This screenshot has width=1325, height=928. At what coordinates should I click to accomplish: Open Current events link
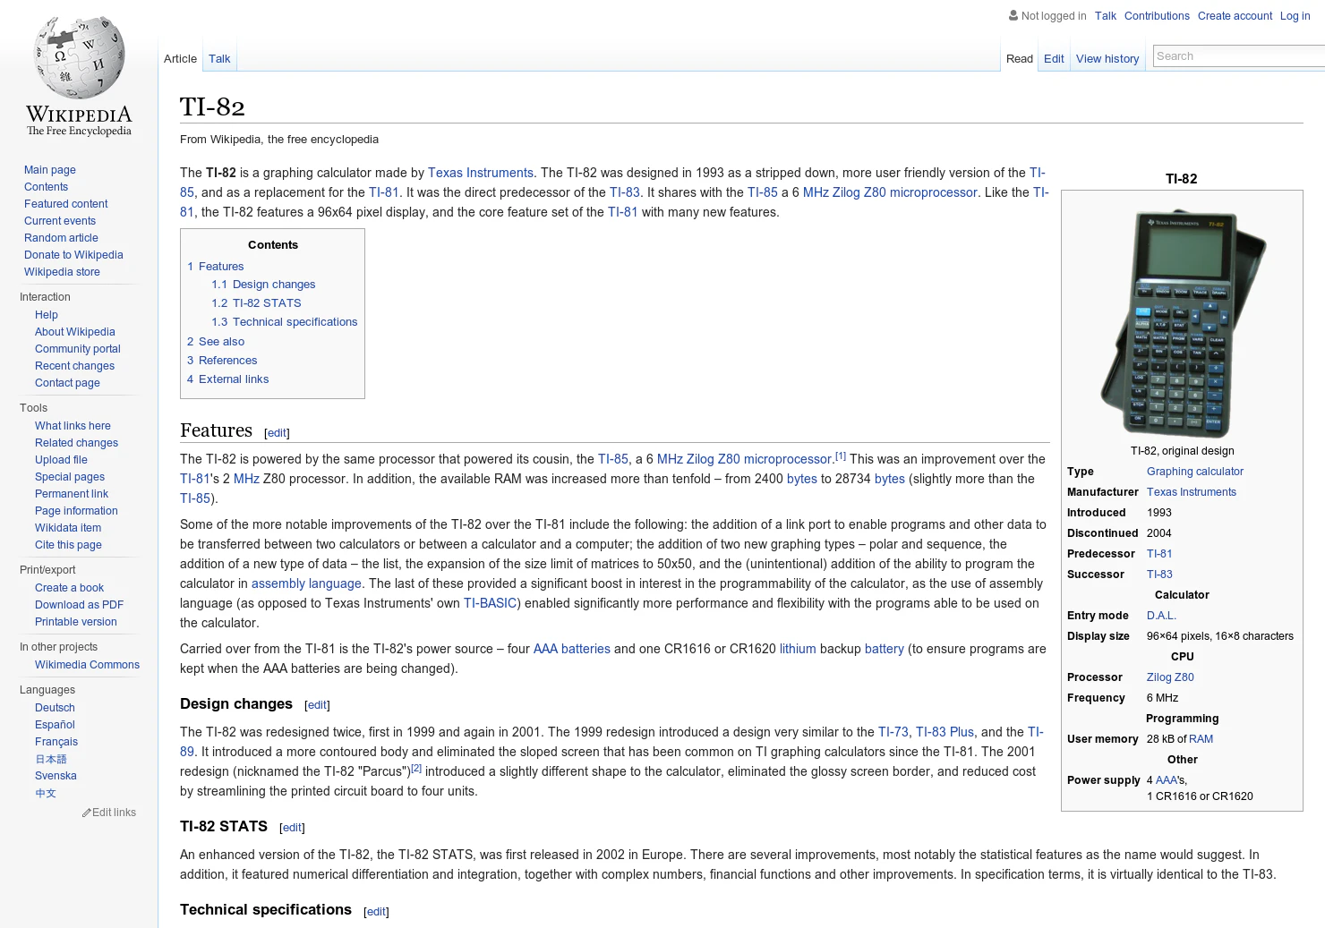point(60,221)
